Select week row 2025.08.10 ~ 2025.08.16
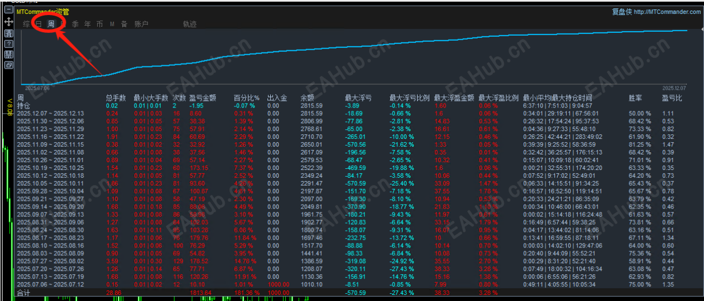704x301 pixels. [51, 246]
